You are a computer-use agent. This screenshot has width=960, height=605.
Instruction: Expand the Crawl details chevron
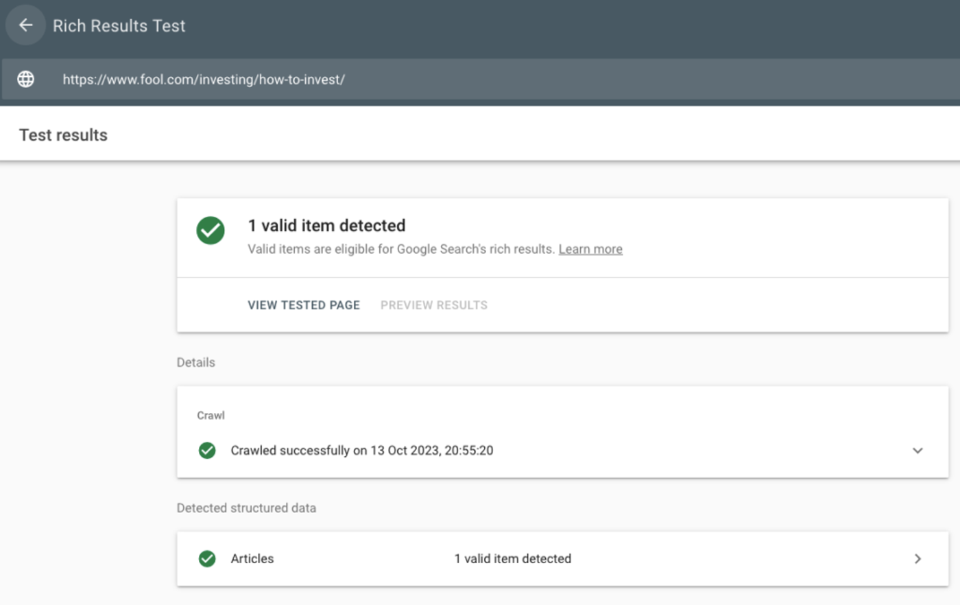pos(917,451)
